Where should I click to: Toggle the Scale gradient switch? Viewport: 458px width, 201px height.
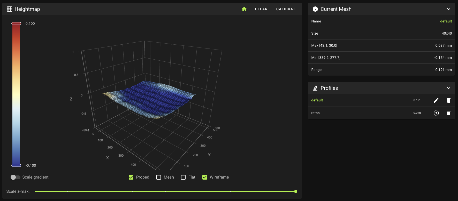pos(15,177)
